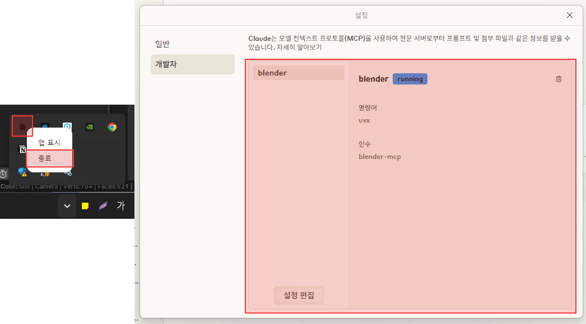Click Verts:784 in Blender status bar

pyautogui.click(x=78, y=186)
